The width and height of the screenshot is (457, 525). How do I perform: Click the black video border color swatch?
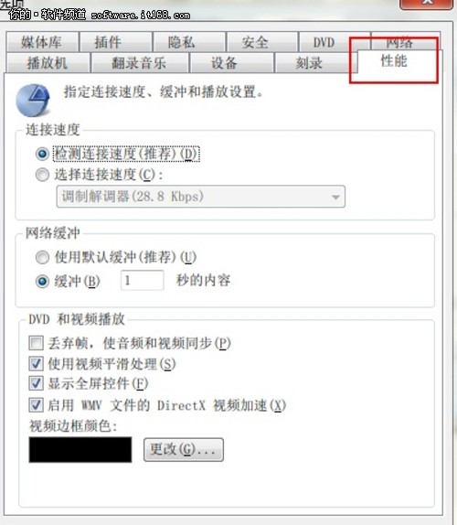(x=80, y=450)
